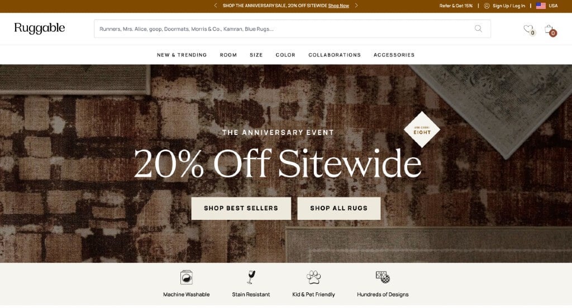Click the Kid & Pet Friendly paw icon

tap(313, 277)
